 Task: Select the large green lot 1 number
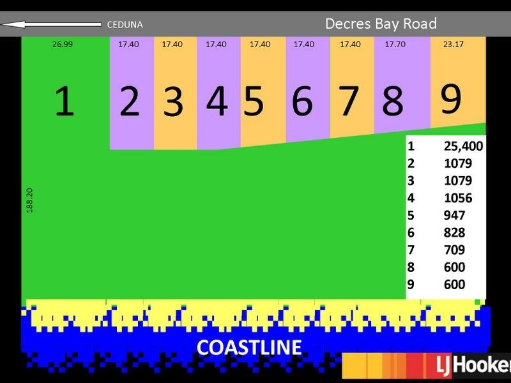pyautogui.click(x=65, y=101)
